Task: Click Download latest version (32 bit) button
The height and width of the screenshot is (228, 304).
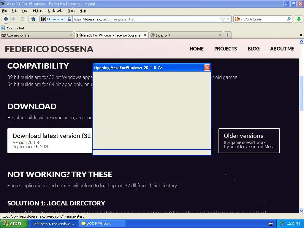Action: (x=50, y=140)
